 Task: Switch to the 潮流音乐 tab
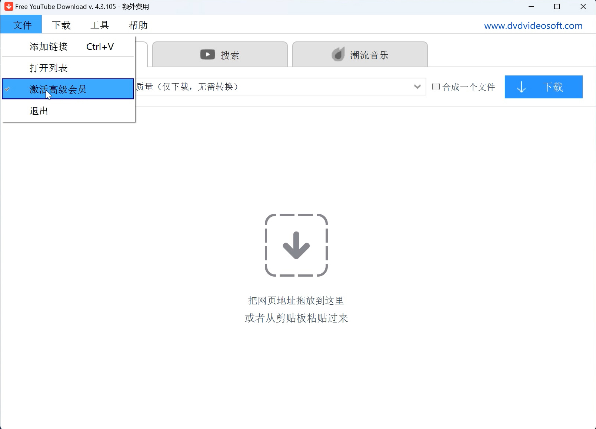pyautogui.click(x=360, y=55)
